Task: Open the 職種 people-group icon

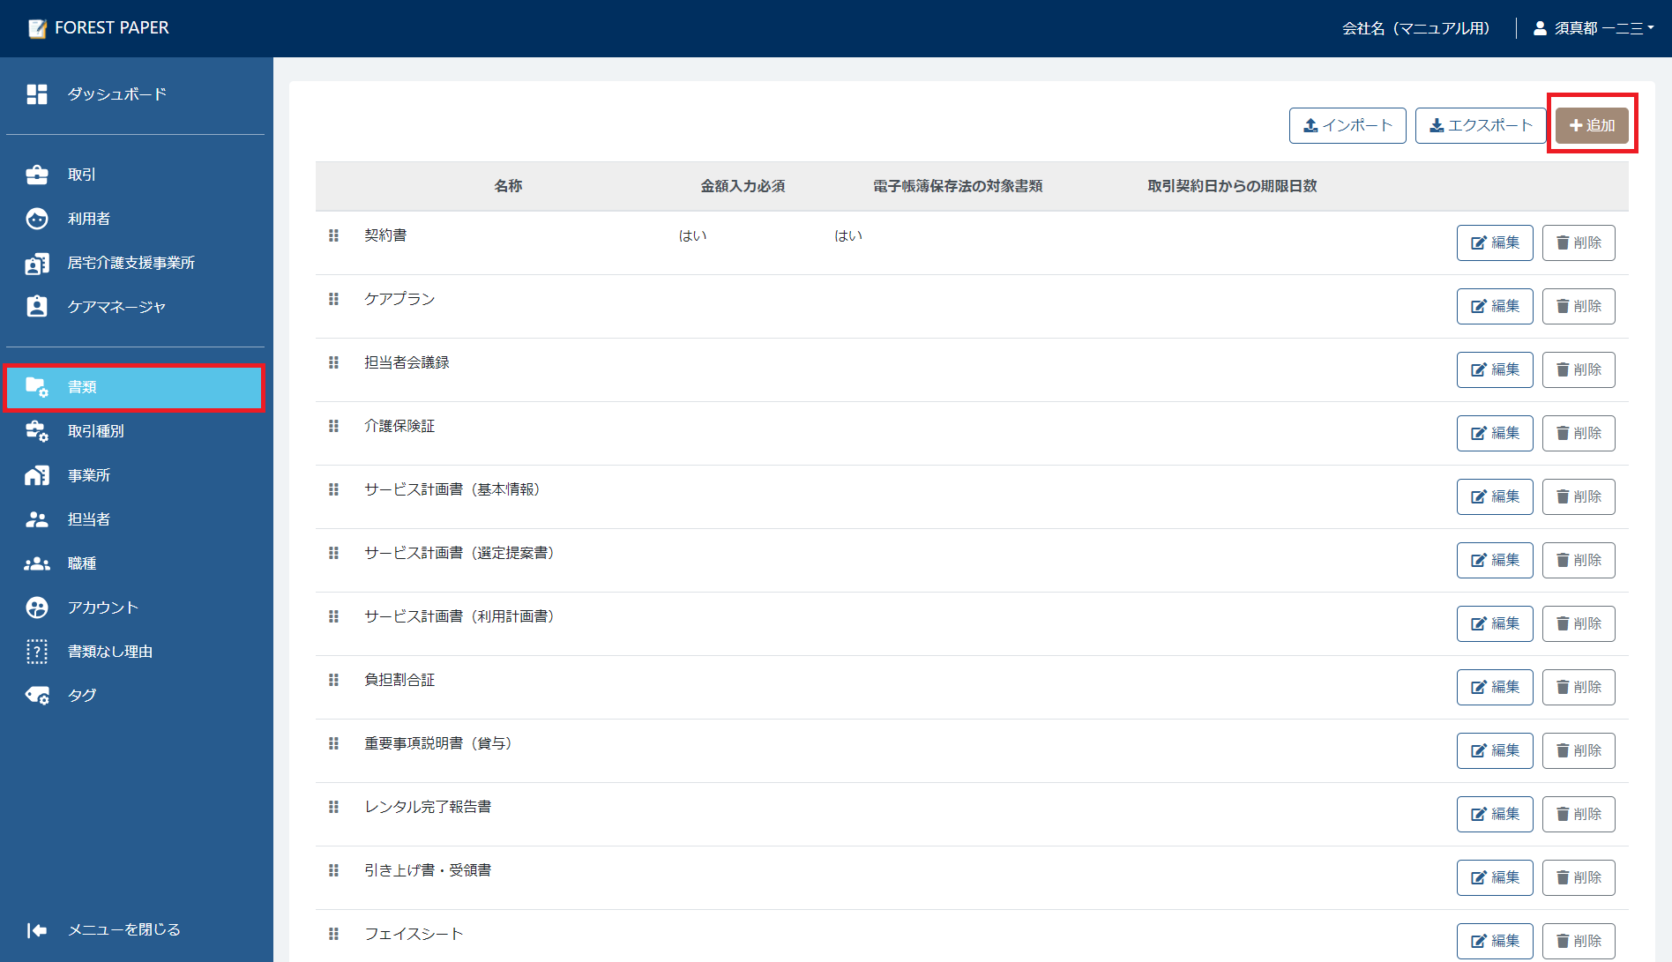Action: tap(37, 563)
